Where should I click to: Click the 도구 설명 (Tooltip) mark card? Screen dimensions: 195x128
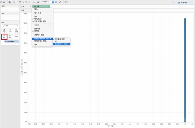(10, 37)
